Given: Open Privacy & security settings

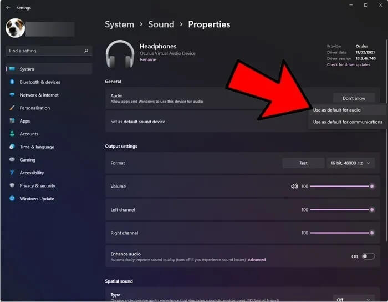Looking at the screenshot, I should coord(49,185).
